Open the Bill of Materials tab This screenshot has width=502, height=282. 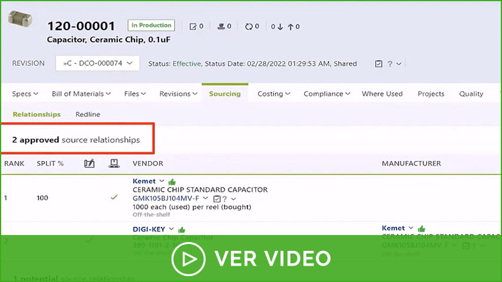click(81, 94)
